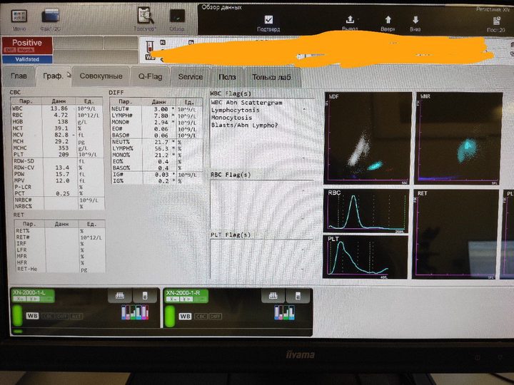Image resolution: width=514 pixels, height=385 pixels.
Task: Click NEUT# value 3.00 in DIFF table
Action: pos(161,109)
